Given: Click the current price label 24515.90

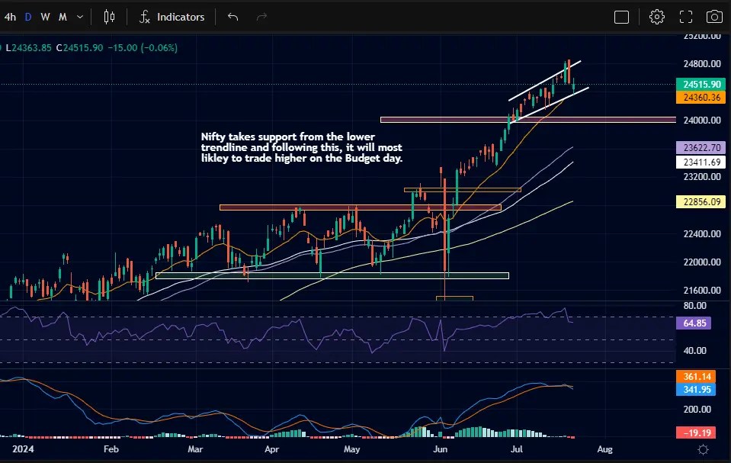Looking at the screenshot, I should click(x=701, y=85).
